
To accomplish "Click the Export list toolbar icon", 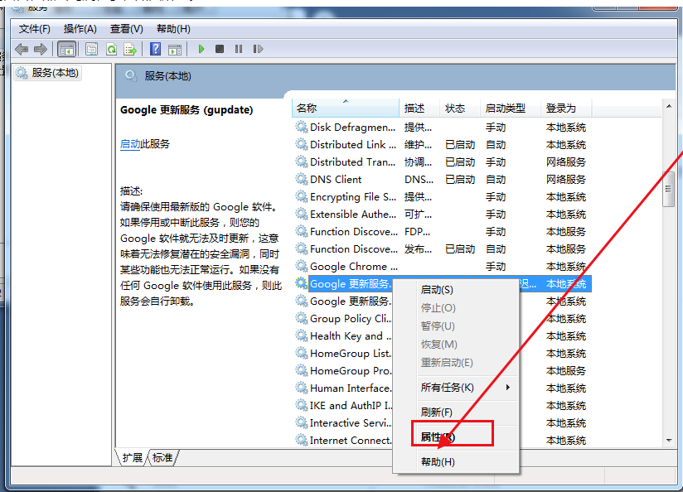I will pos(130,49).
